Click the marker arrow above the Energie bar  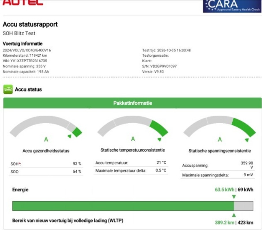(x=234, y=197)
